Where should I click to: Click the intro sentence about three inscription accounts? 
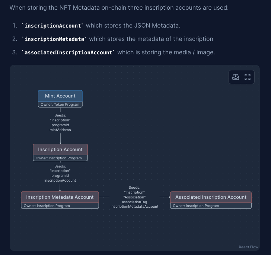[x=119, y=7]
